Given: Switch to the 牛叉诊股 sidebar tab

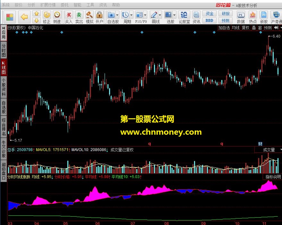Looking at the screenshot, I should tap(4, 149).
